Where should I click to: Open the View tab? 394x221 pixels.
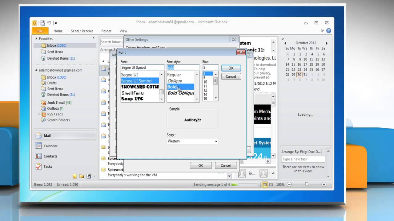click(x=123, y=31)
